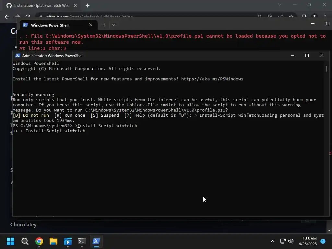
Task: Show hidden system tray icons chevron
Action: tap(273, 241)
